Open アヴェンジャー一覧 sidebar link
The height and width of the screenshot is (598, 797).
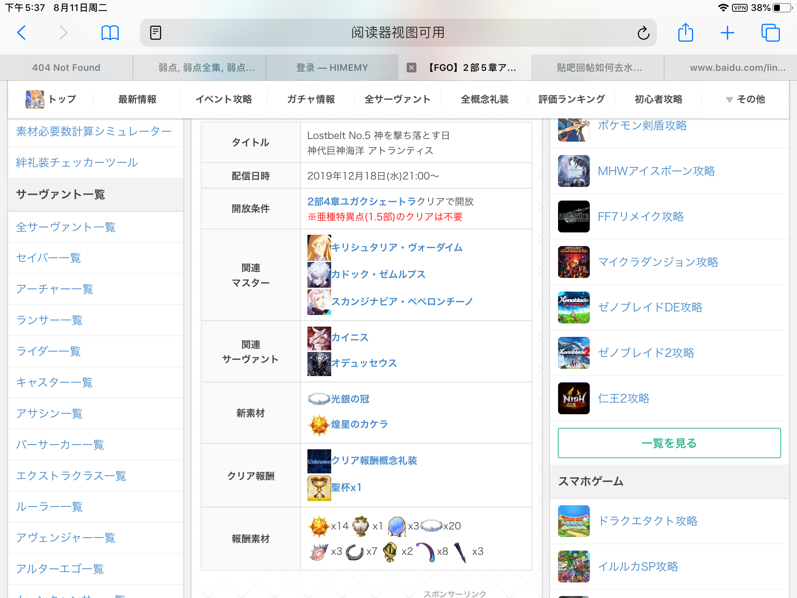(66, 538)
